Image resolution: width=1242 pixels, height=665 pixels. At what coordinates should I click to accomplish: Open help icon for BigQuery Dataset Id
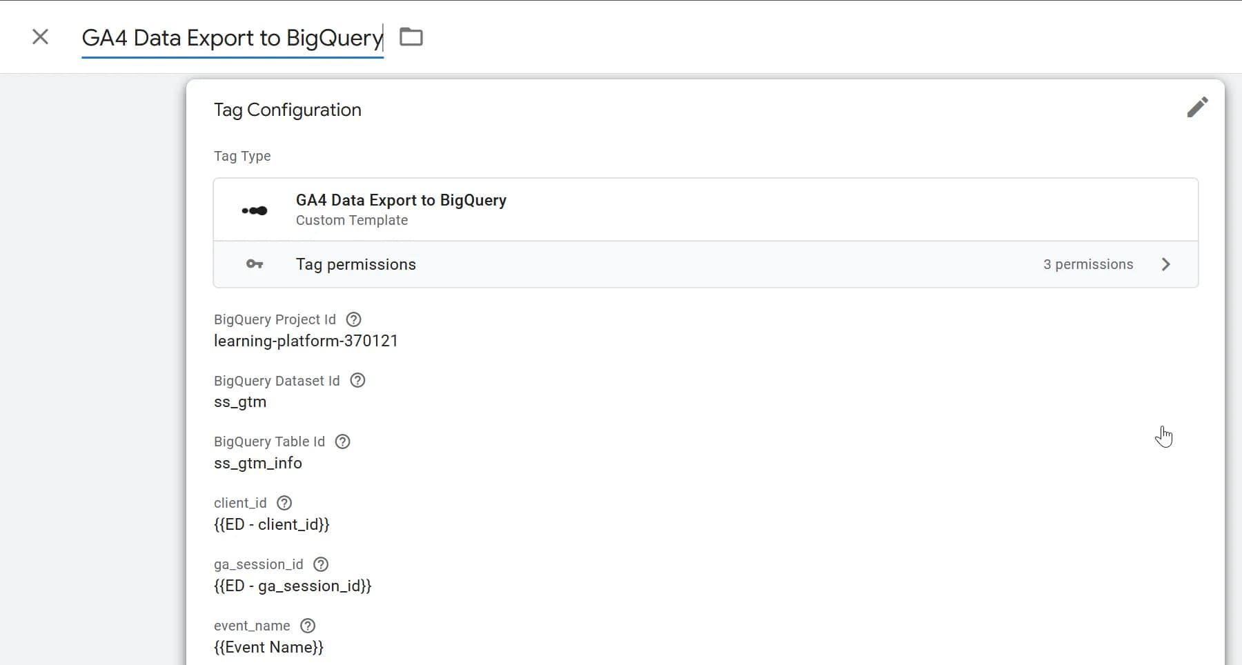(x=357, y=380)
